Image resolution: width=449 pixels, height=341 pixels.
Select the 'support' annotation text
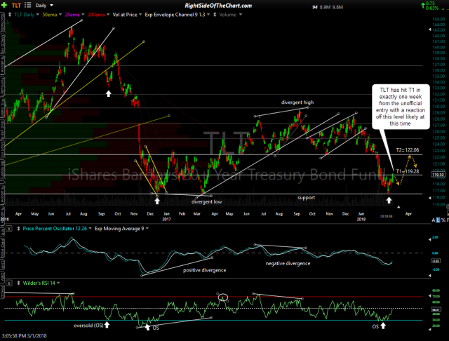[306, 198]
